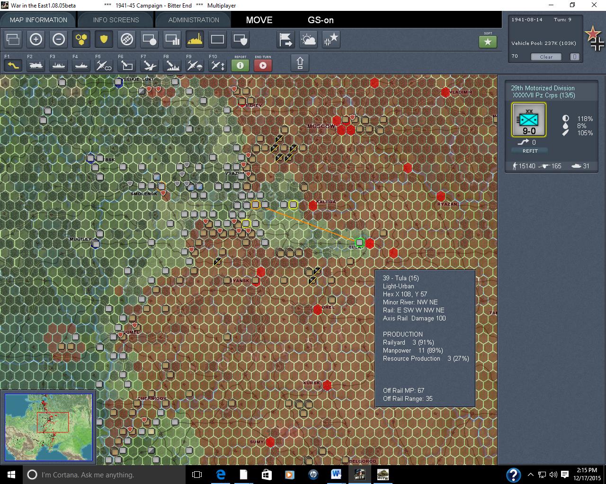Viewport: 606px width, 484px height.
Task: Open Microsoft Edge from taskbar
Action: [221, 475]
